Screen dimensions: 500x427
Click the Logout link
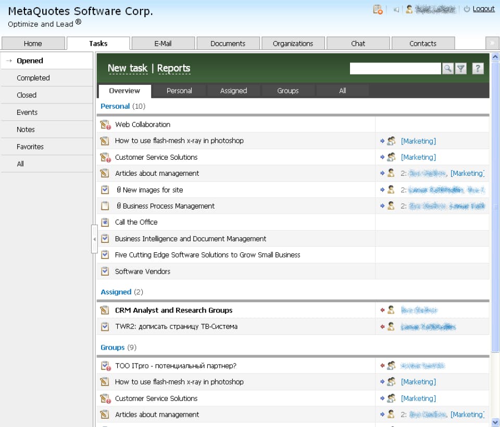tap(483, 9)
